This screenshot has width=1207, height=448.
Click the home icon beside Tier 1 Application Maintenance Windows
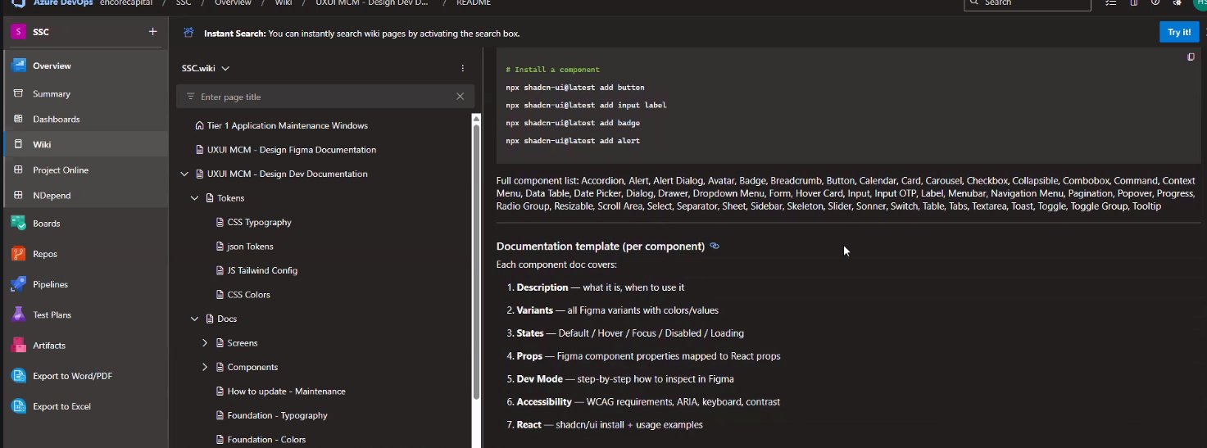click(x=199, y=126)
